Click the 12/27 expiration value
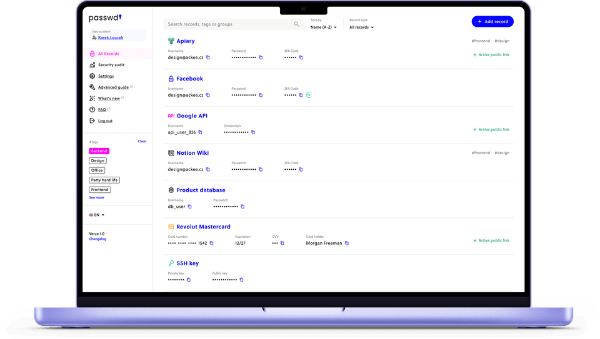Viewport: 600px width, 339px height. click(240, 243)
